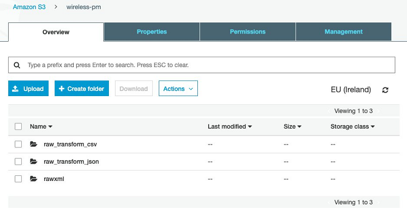Click the refresh icon beside EU (Ireland)

(385, 90)
